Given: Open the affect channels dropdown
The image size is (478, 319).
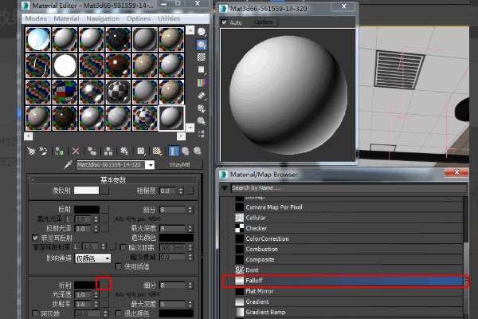Looking at the screenshot, I should [x=93, y=258].
